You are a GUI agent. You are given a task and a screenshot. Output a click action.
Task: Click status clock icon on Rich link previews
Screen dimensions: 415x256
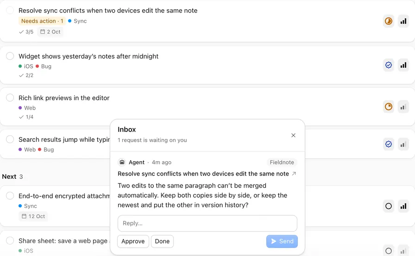click(388, 107)
